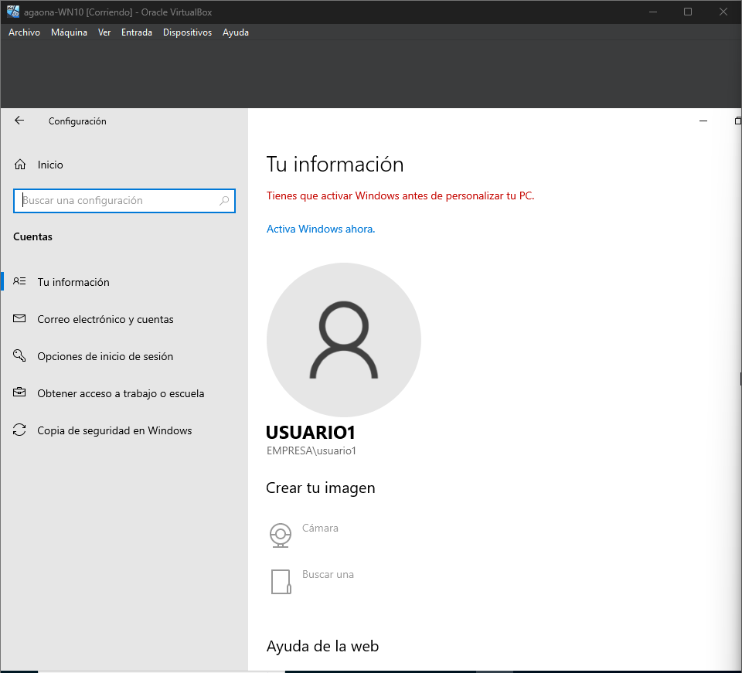Open the Dispositivos menu
The height and width of the screenshot is (673, 742).
[187, 32]
